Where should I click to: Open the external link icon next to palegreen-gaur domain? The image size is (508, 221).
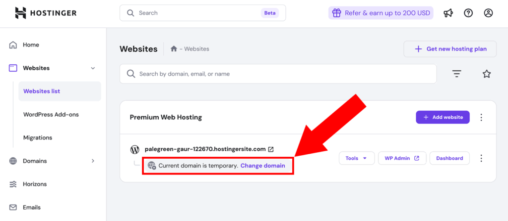click(271, 150)
